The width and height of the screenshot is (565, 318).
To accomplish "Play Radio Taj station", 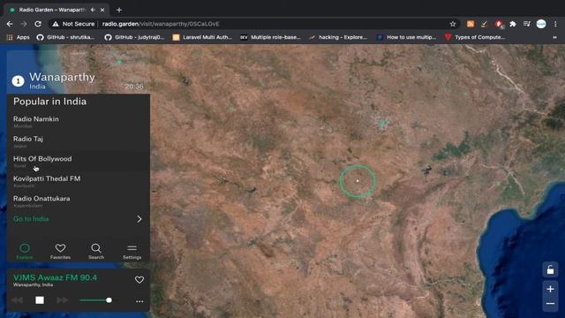I will tap(79, 141).
